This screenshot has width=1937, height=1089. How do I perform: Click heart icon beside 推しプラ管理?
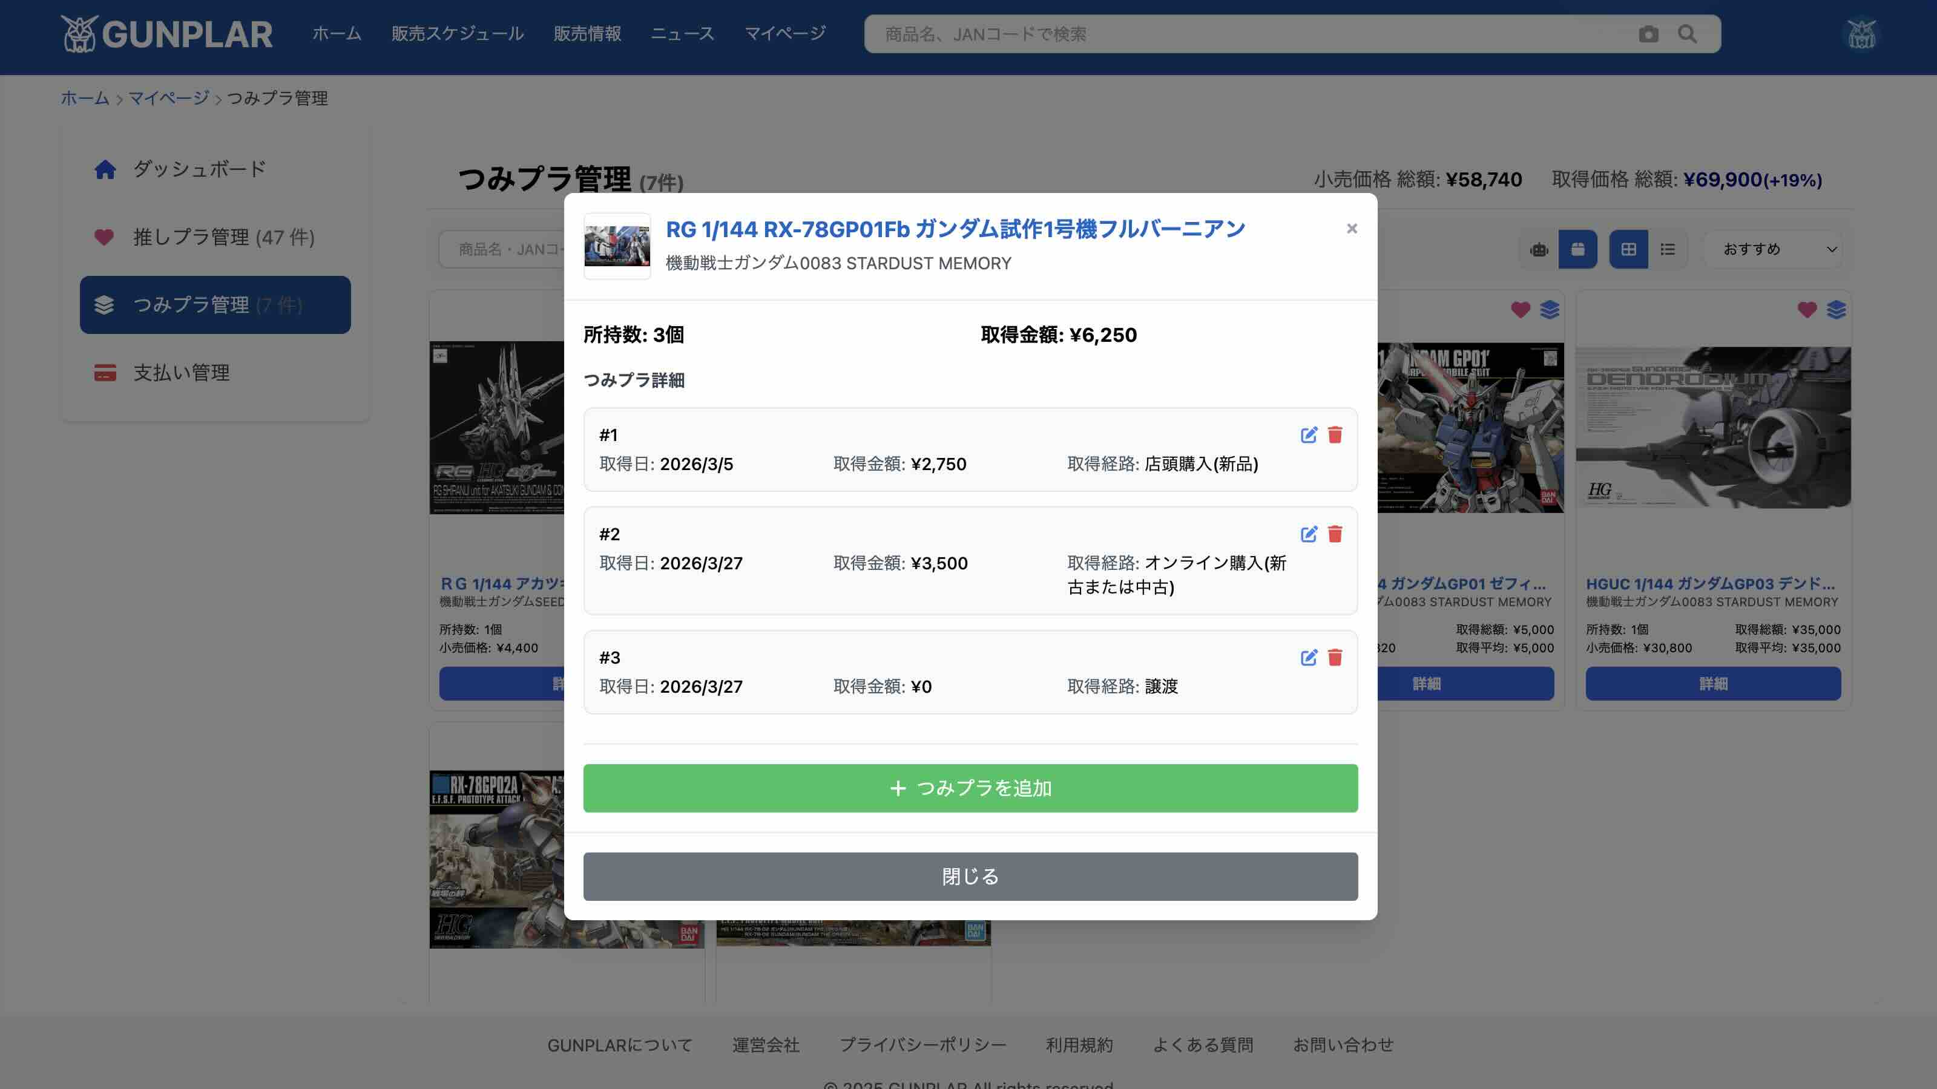point(104,238)
